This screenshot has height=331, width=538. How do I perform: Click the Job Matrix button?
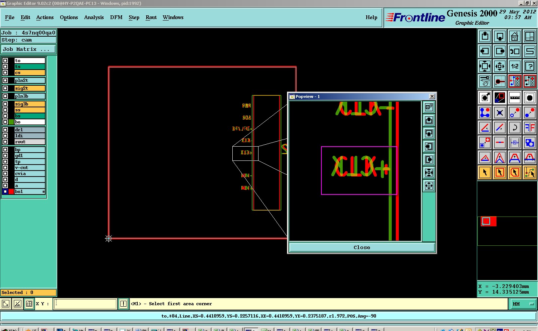click(28, 49)
